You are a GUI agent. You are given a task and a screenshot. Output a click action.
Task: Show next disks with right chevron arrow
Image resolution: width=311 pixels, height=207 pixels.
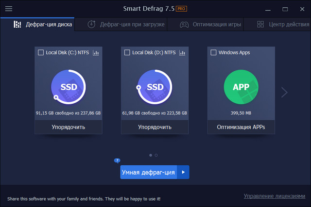(285, 92)
